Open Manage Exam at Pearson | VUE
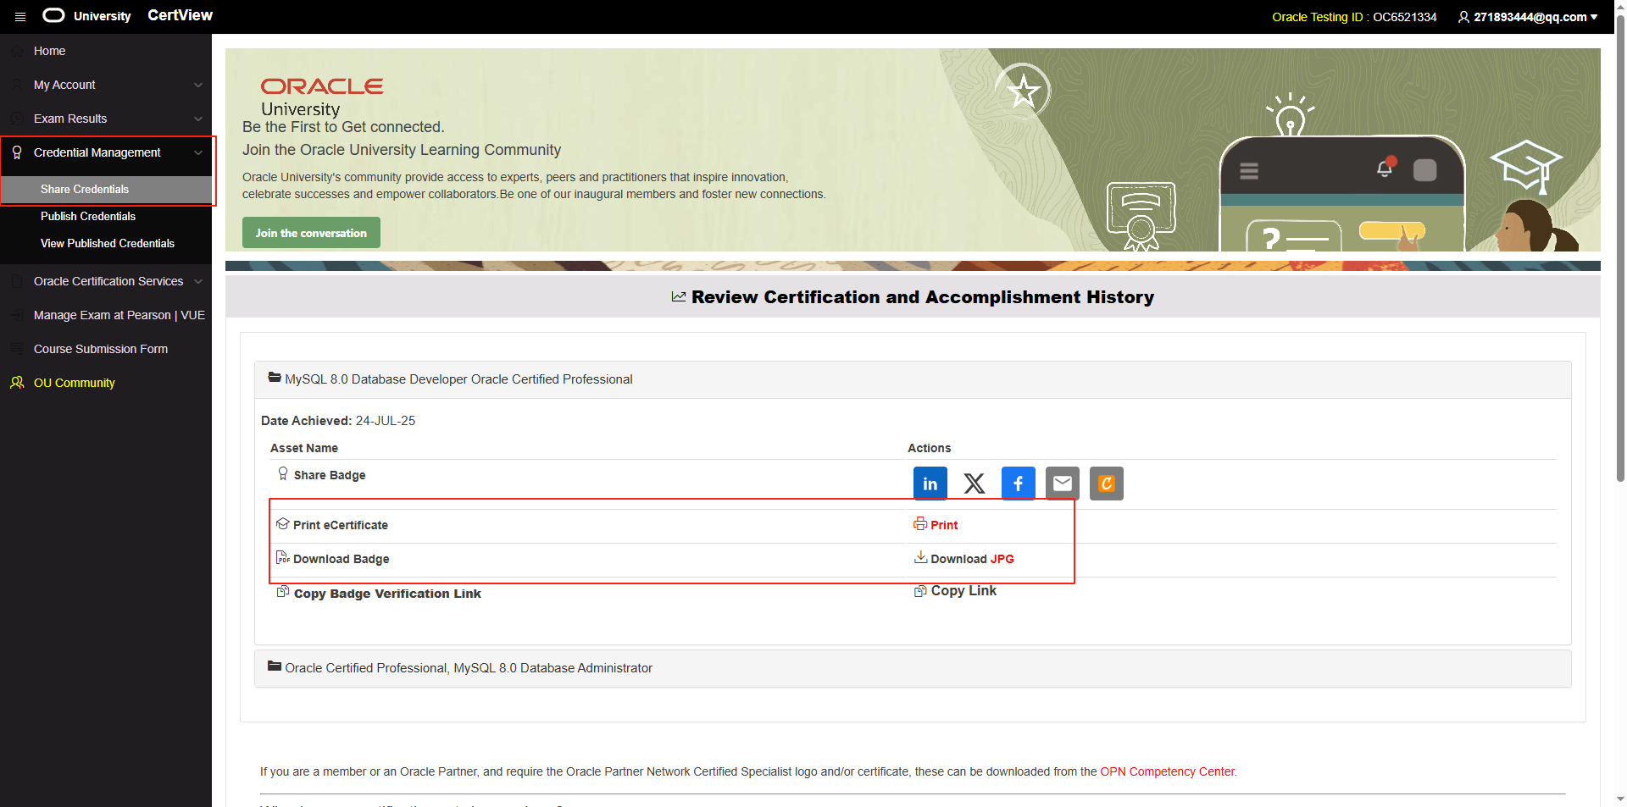1627x807 pixels. click(119, 315)
